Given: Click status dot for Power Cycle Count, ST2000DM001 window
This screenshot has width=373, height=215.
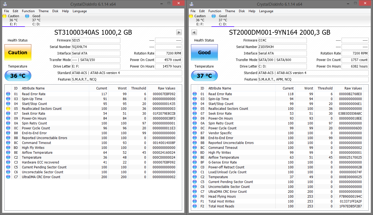Looking at the screenshot, I should (195, 128).
